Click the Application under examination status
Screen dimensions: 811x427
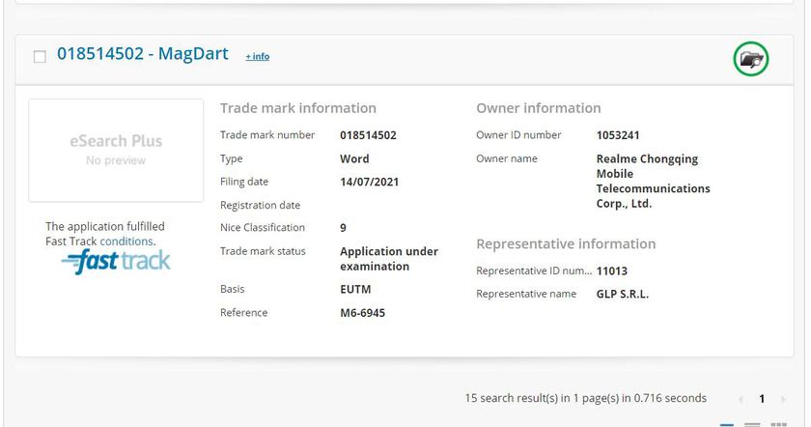coord(388,258)
